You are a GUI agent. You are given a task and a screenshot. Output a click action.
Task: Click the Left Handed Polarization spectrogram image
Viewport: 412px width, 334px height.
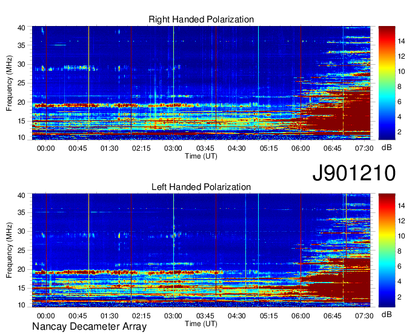tap(201, 250)
